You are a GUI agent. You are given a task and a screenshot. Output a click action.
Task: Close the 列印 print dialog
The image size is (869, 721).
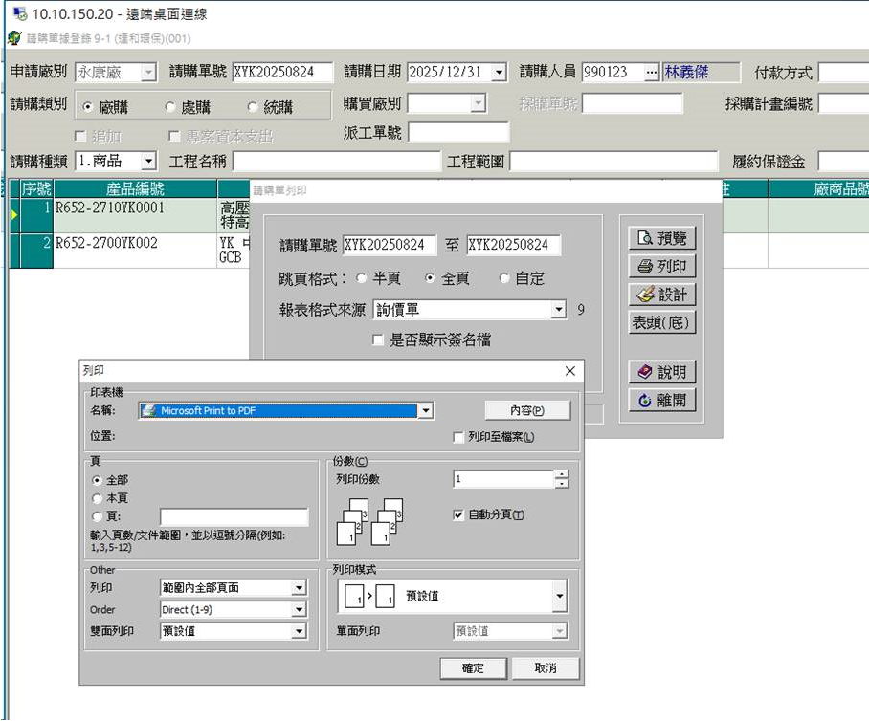coord(570,371)
